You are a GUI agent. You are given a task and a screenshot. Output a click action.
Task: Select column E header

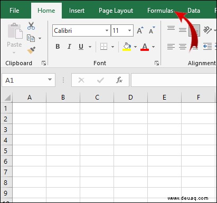pyautogui.click(x=164, y=98)
